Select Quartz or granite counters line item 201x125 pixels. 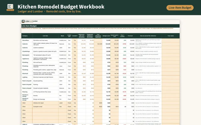pos(45,51)
